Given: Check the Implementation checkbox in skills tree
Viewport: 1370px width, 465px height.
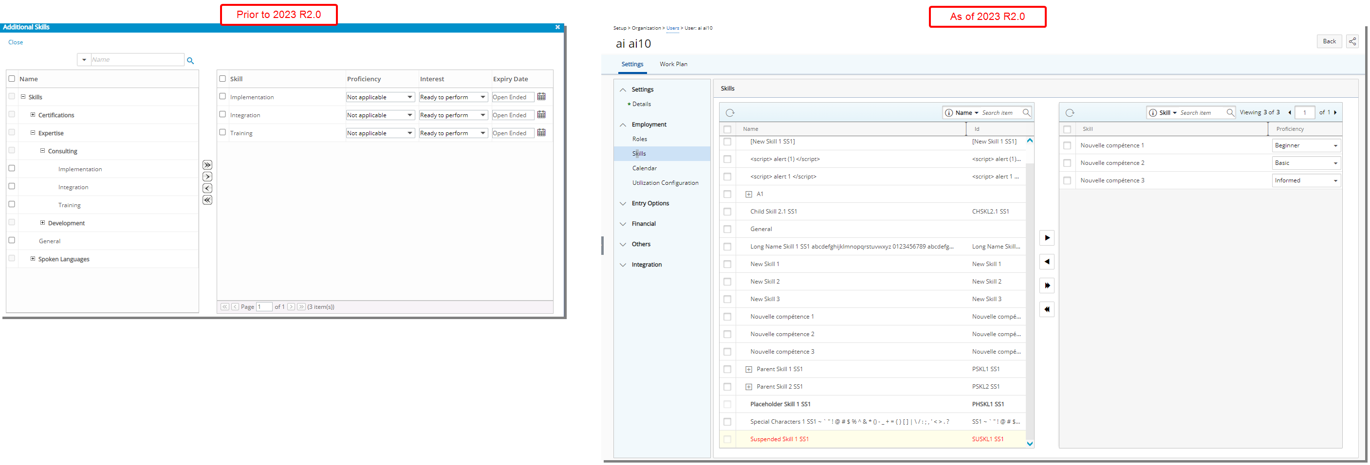Looking at the screenshot, I should 12,168.
